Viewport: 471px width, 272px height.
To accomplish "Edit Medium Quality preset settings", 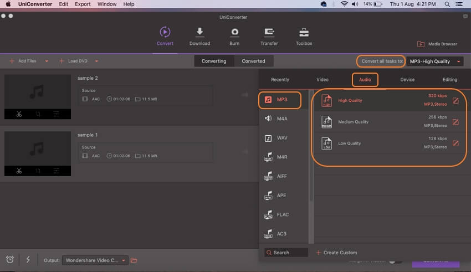I will point(455,122).
